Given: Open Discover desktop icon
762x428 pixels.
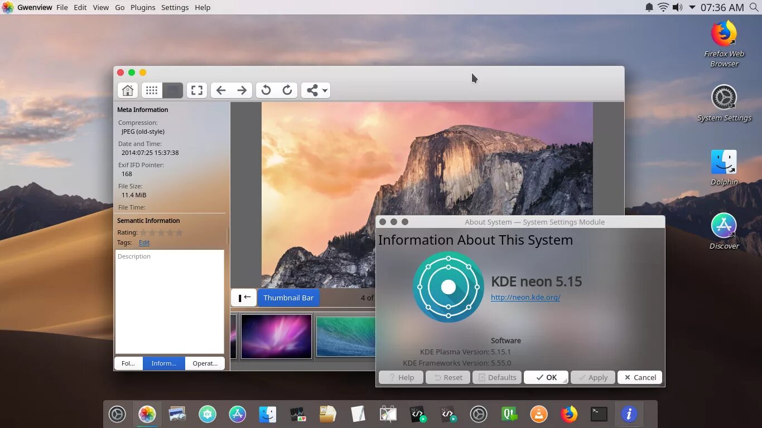Looking at the screenshot, I should 724,231.
